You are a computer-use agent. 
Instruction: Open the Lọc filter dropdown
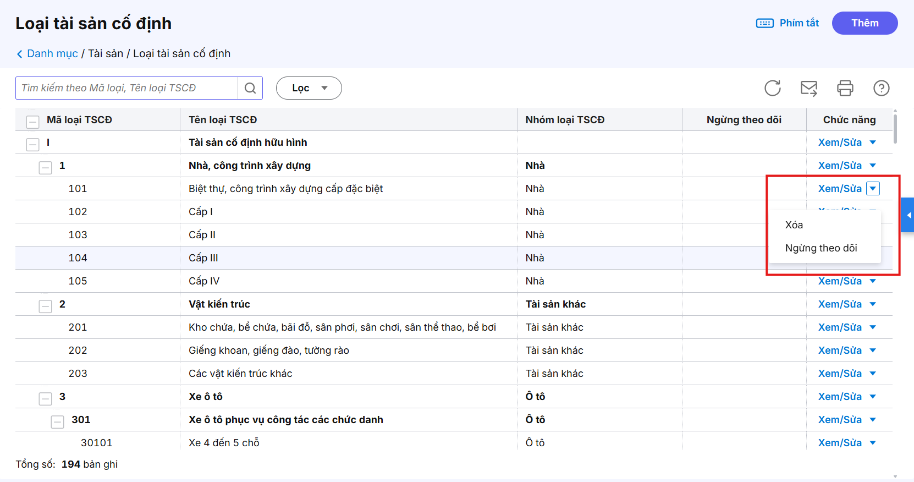pyautogui.click(x=309, y=88)
